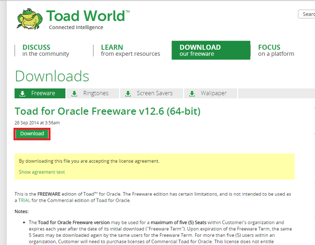Screen dimensions: 315x245
Task: Follow the TRIAL link
Action: (24, 200)
